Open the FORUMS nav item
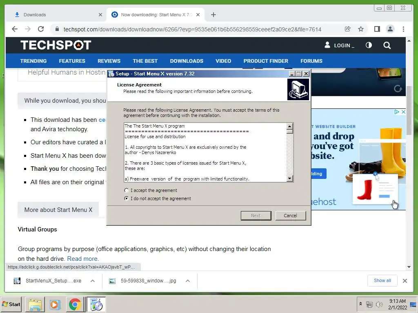The height and width of the screenshot is (313, 418). (311, 61)
